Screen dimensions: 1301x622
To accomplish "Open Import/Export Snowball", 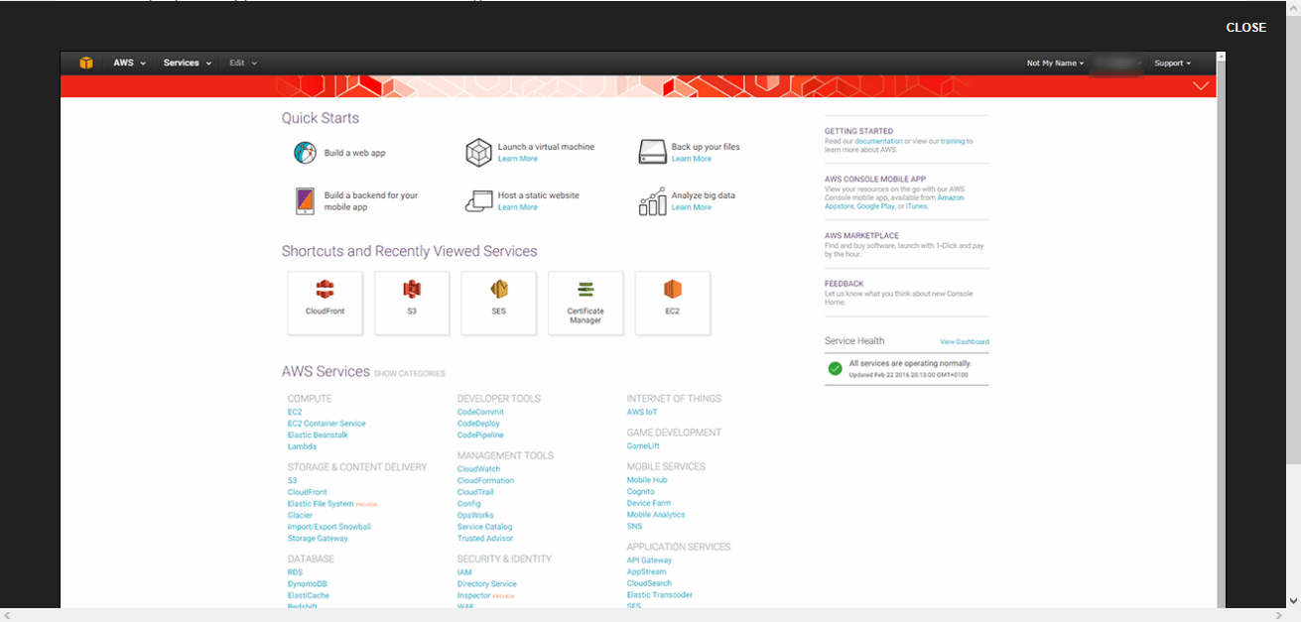I will [x=329, y=527].
